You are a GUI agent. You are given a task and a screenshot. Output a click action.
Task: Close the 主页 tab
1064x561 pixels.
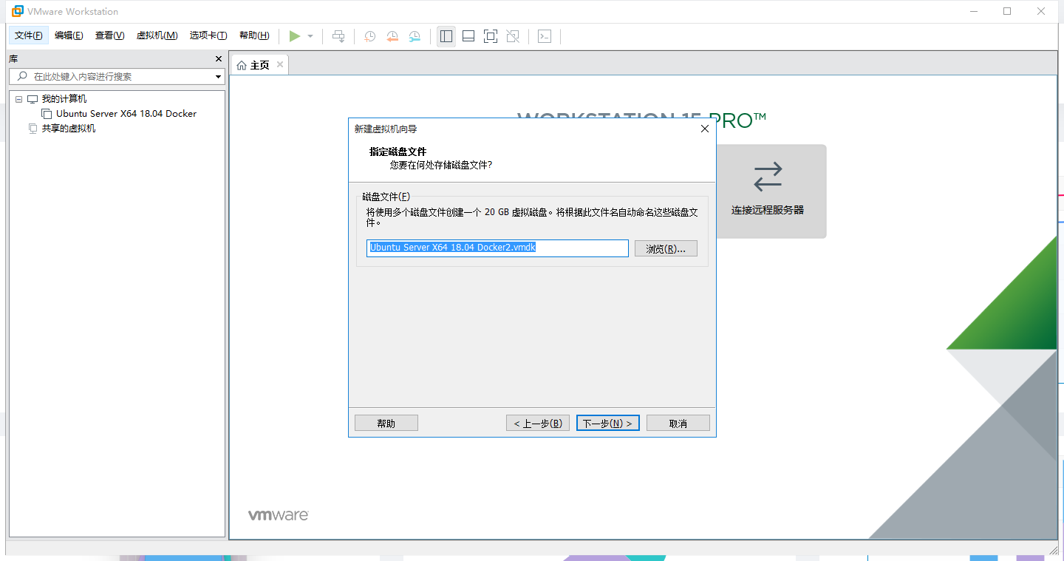[280, 65]
